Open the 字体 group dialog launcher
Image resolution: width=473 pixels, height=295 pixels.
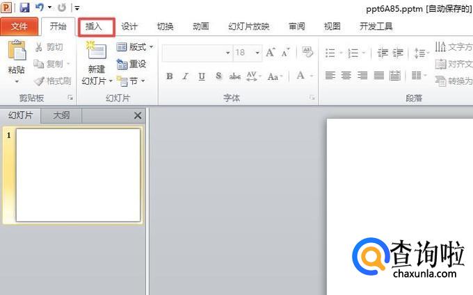[312, 98]
